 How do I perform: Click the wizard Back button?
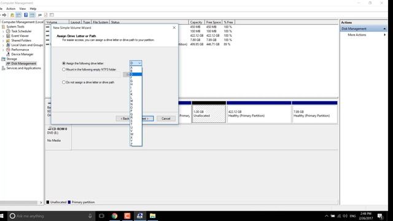[123, 118]
